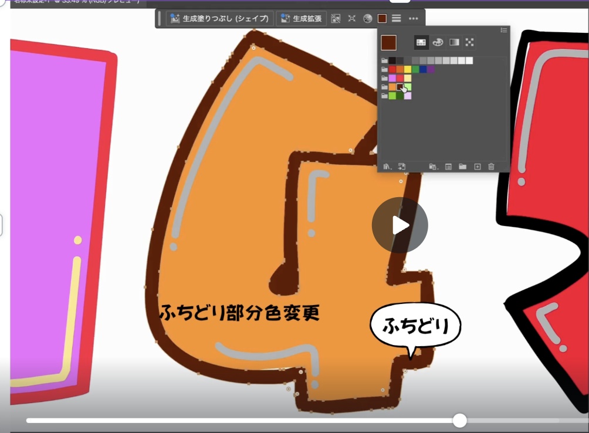Click the crosshair transform icon in the task bar
The height and width of the screenshot is (433, 589).
(352, 18)
